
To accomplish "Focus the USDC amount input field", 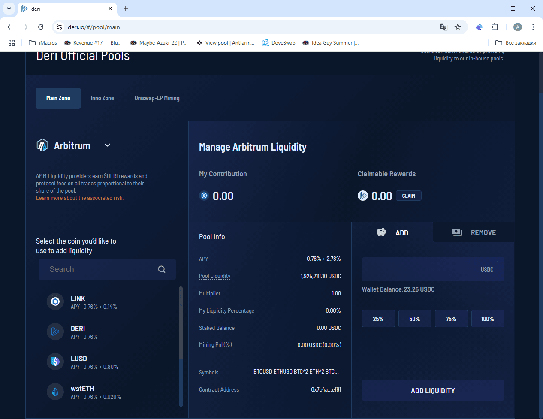I will tap(433, 269).
